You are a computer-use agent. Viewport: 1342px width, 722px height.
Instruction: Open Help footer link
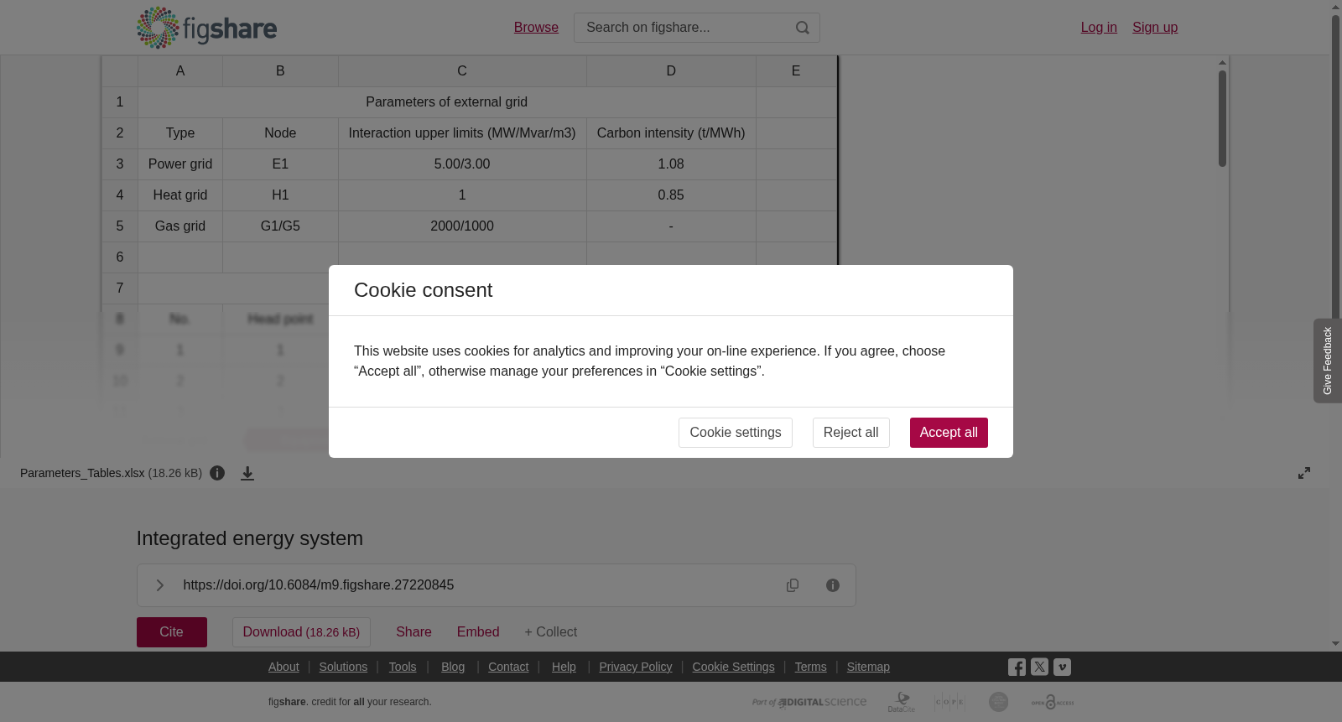tap(564, 667)
